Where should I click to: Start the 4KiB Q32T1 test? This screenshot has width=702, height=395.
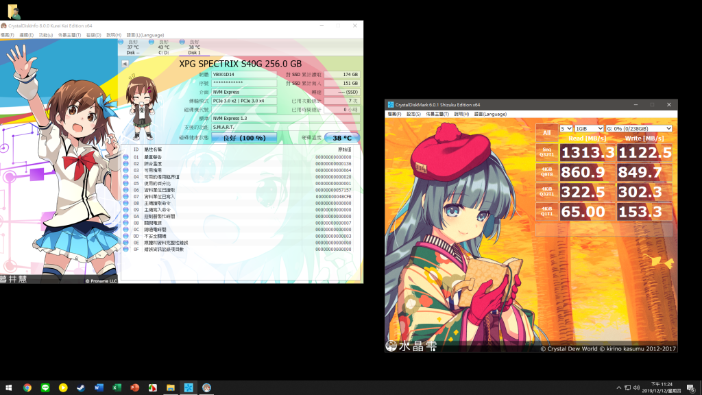point(546,192)
